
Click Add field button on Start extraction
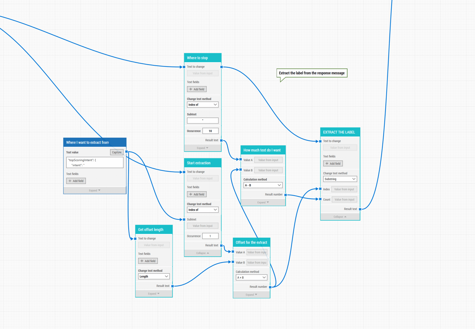coord(196,194)
